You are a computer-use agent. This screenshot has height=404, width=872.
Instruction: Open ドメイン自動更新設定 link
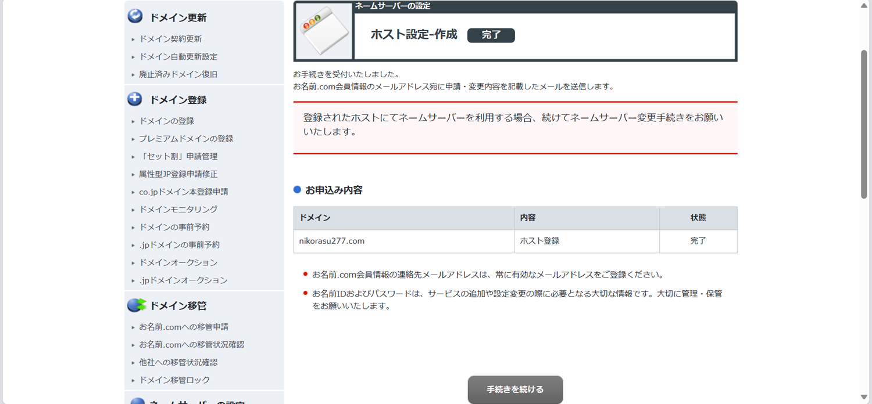(x=178, y=57)
